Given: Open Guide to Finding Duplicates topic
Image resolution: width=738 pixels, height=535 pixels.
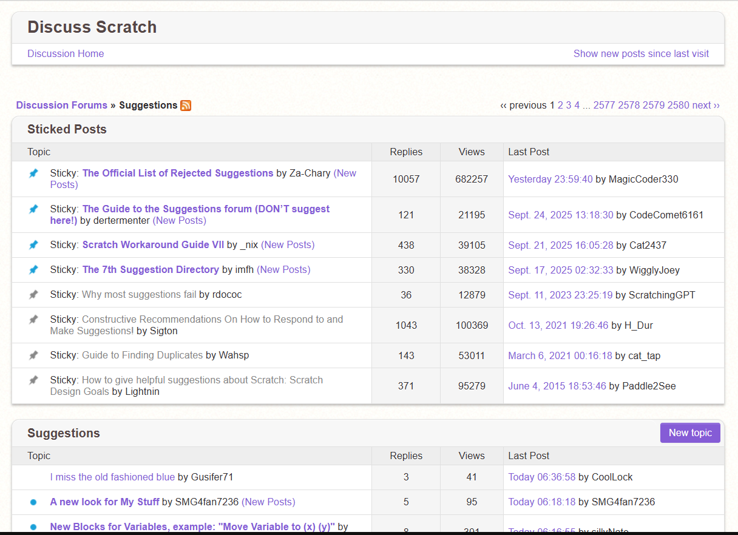Looking at the screenshot, I should point(142,355).
